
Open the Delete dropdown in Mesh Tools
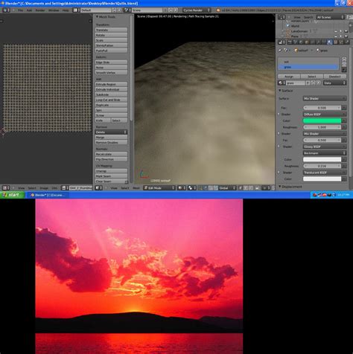[x=111, y=132]
